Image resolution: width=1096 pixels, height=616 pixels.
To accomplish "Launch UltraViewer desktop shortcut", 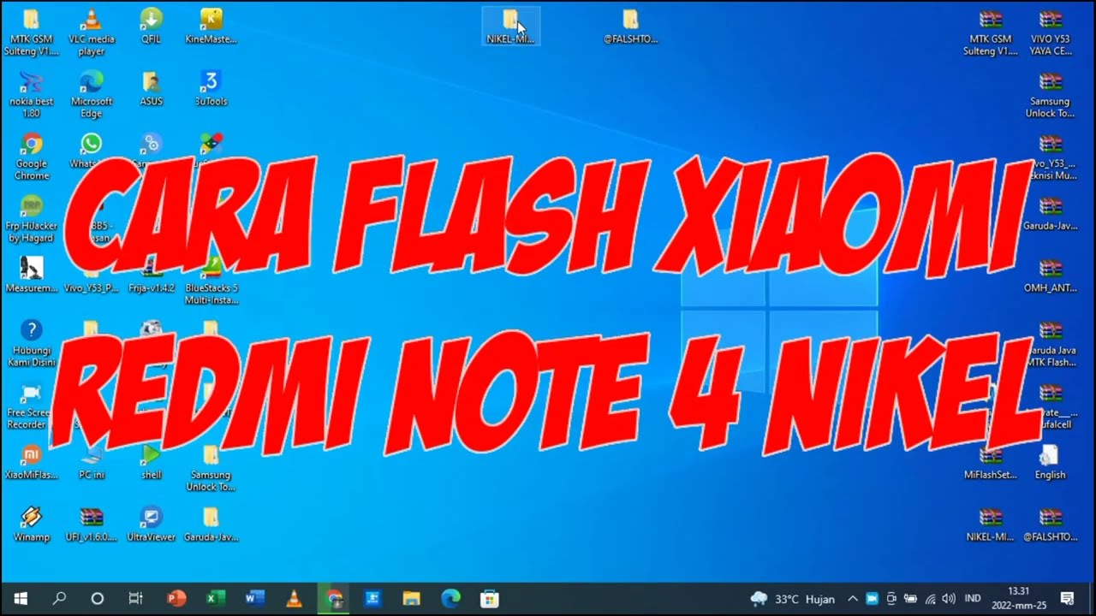I will [x=152, y=525].
